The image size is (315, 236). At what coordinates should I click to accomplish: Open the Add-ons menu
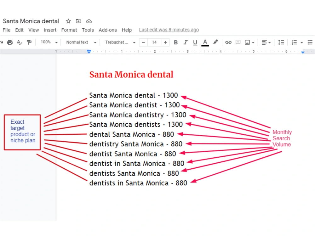(x=108, y=30)
